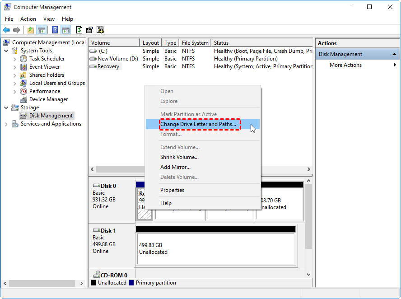Open the Action menu
Screen dimensions: 401x299
point(28,19)
